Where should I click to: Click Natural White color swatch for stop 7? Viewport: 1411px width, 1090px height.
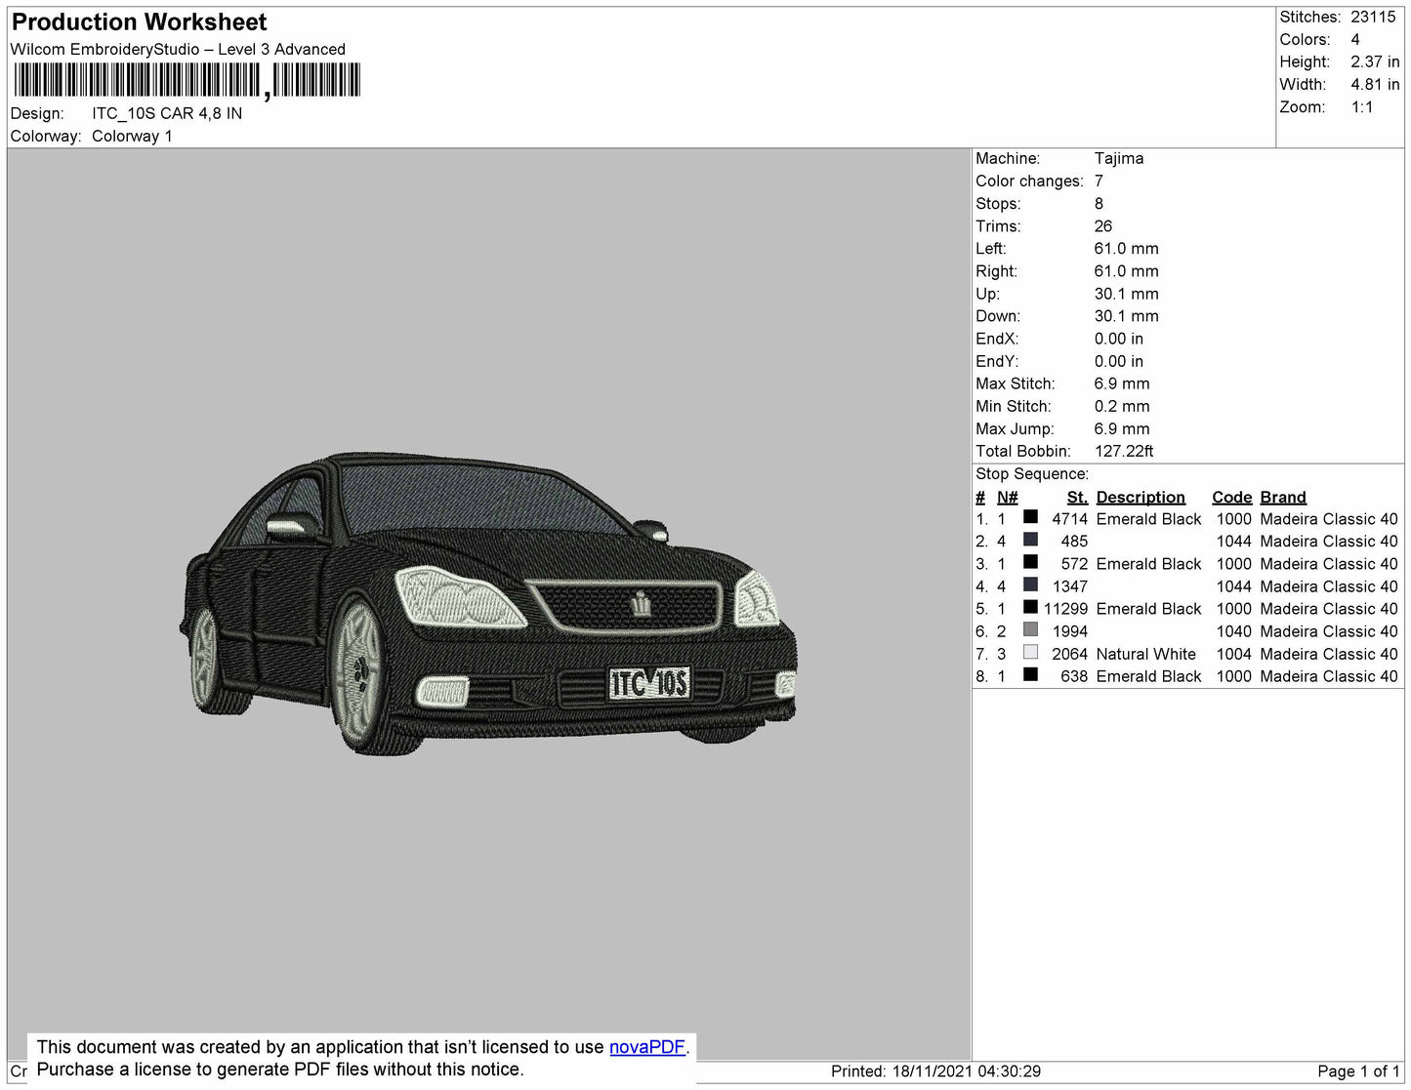click(x=1030, y=653)
